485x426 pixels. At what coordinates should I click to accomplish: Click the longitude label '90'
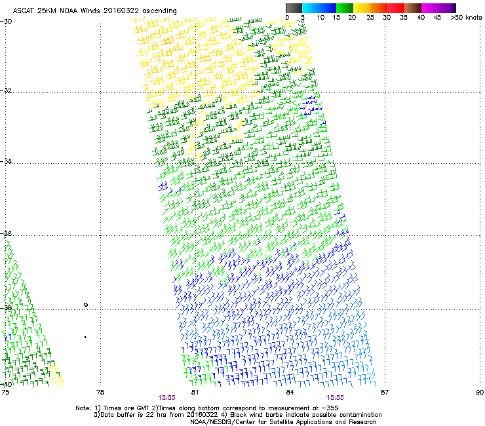480,393
